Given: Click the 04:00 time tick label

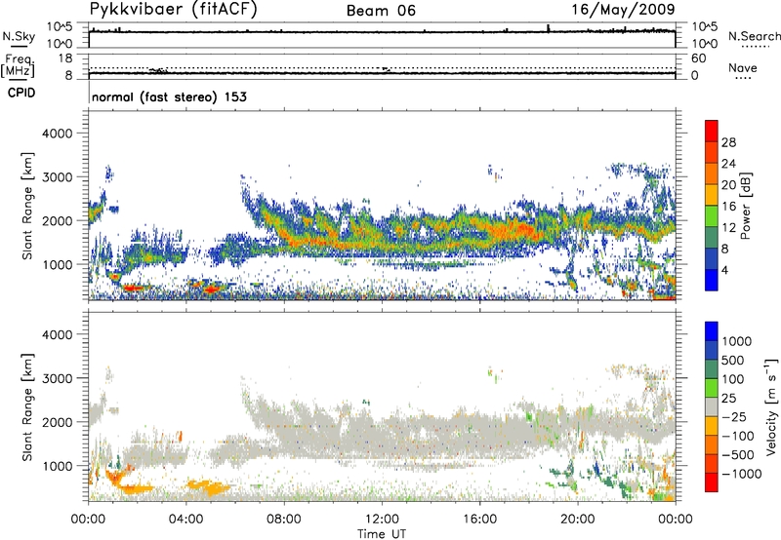Looking at the screenshot, I should (x=185, y=520).
